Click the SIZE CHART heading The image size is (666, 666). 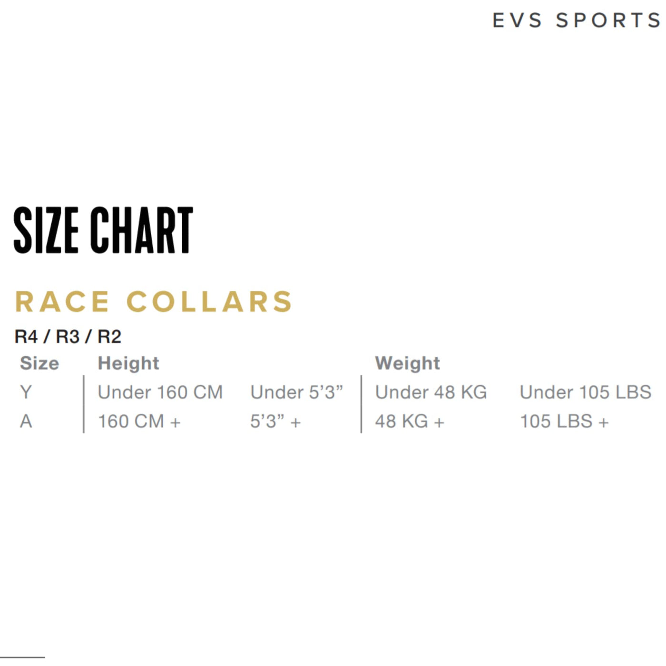click(103, 230)
